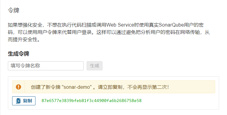Click the 创建了新令牌 text in the alert

(46, 87)
